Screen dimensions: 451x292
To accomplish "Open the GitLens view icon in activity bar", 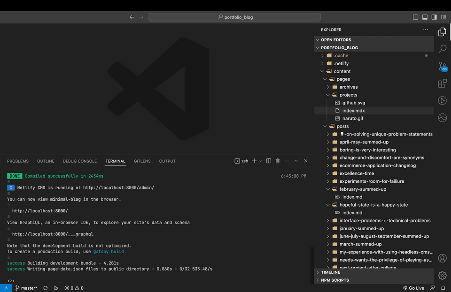I will 443,100.
